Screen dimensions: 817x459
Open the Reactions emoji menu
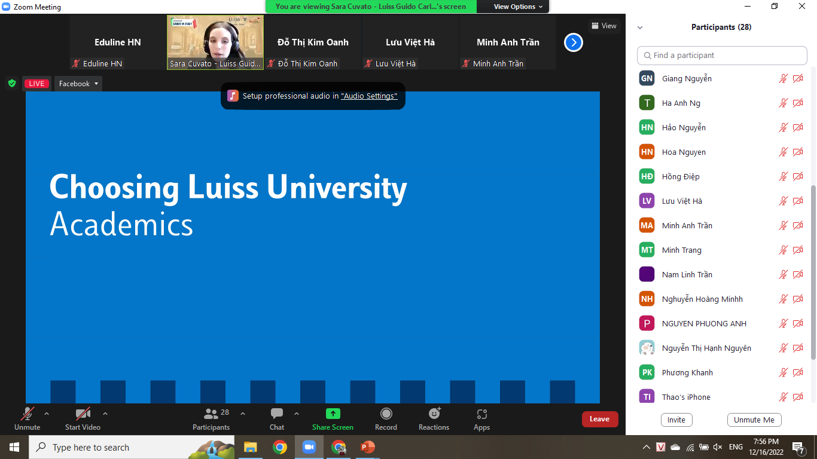tap(434, 414)
